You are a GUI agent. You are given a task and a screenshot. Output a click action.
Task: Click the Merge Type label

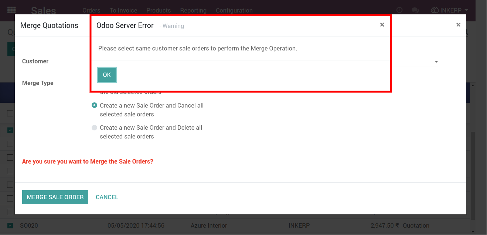[38, 83]
